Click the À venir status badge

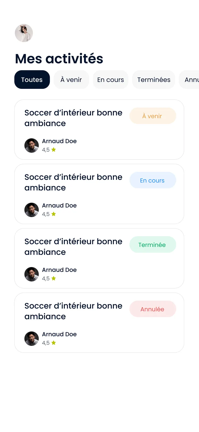[x=153, y=116]
